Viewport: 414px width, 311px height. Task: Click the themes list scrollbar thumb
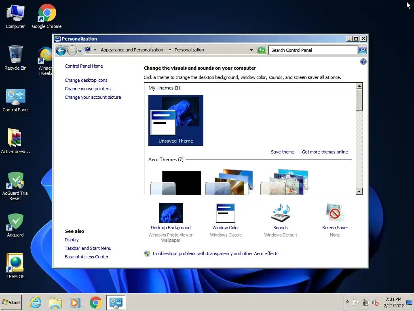[x=359, y=100]
